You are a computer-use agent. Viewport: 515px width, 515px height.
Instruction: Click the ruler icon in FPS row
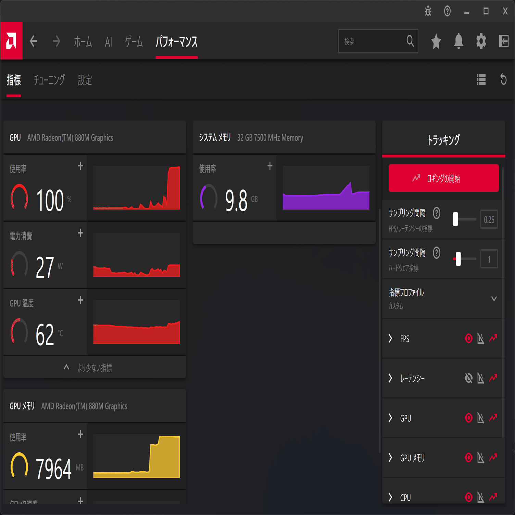pyautogui.click(x=481, y=339)
